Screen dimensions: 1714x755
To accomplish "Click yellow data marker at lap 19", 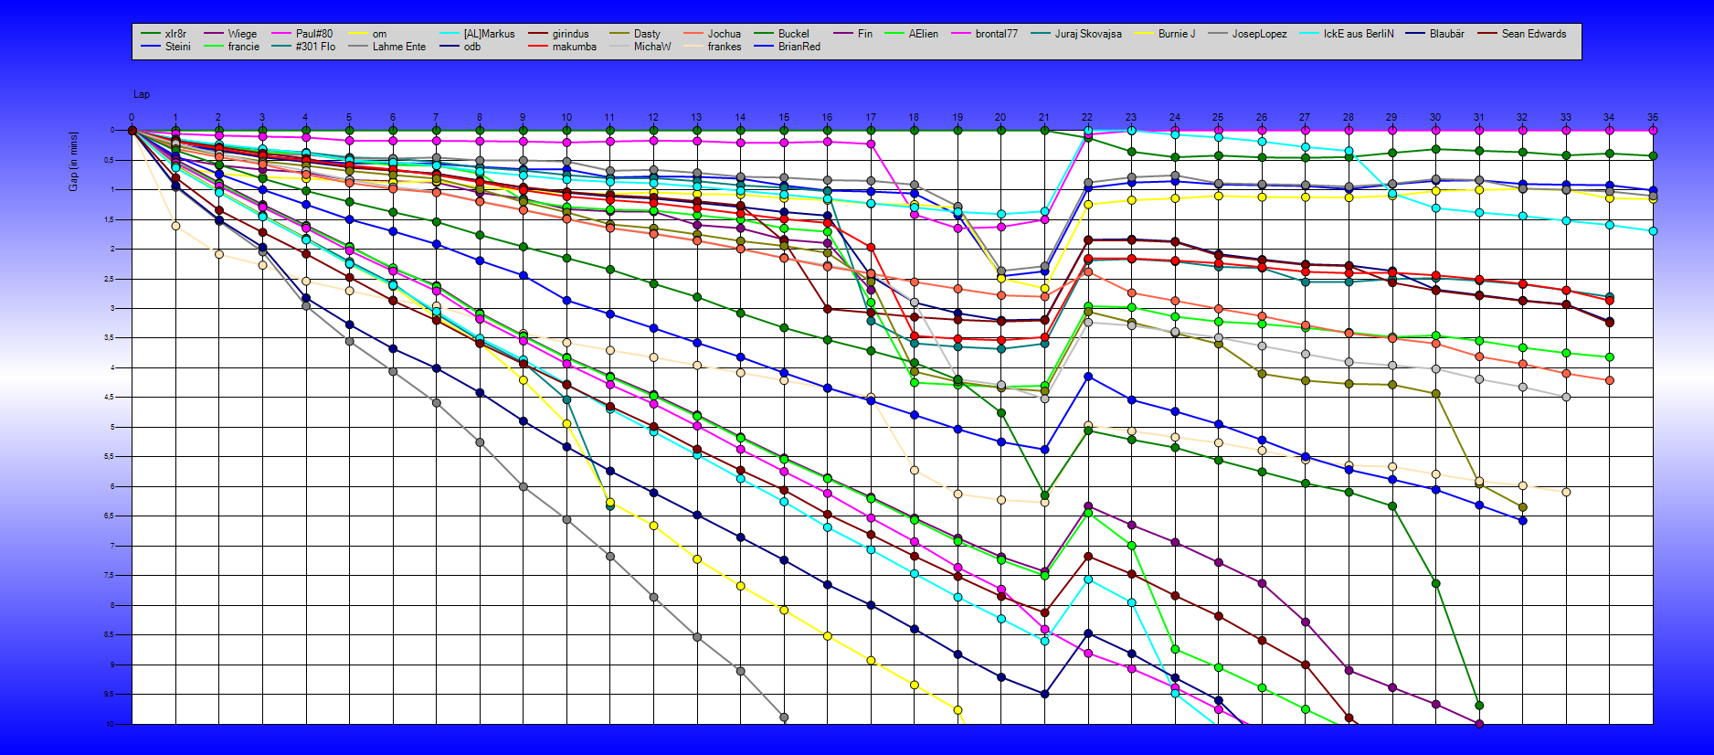I will click(958, 710).
